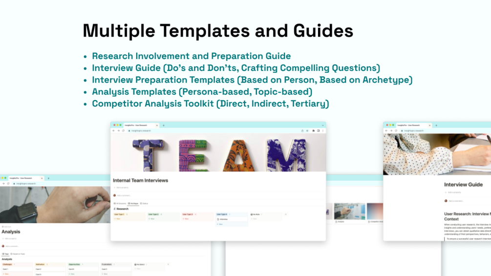491x276 pixels.
Task: Reload the Internal Team Interviews page
Action: [x=124, y=131]
